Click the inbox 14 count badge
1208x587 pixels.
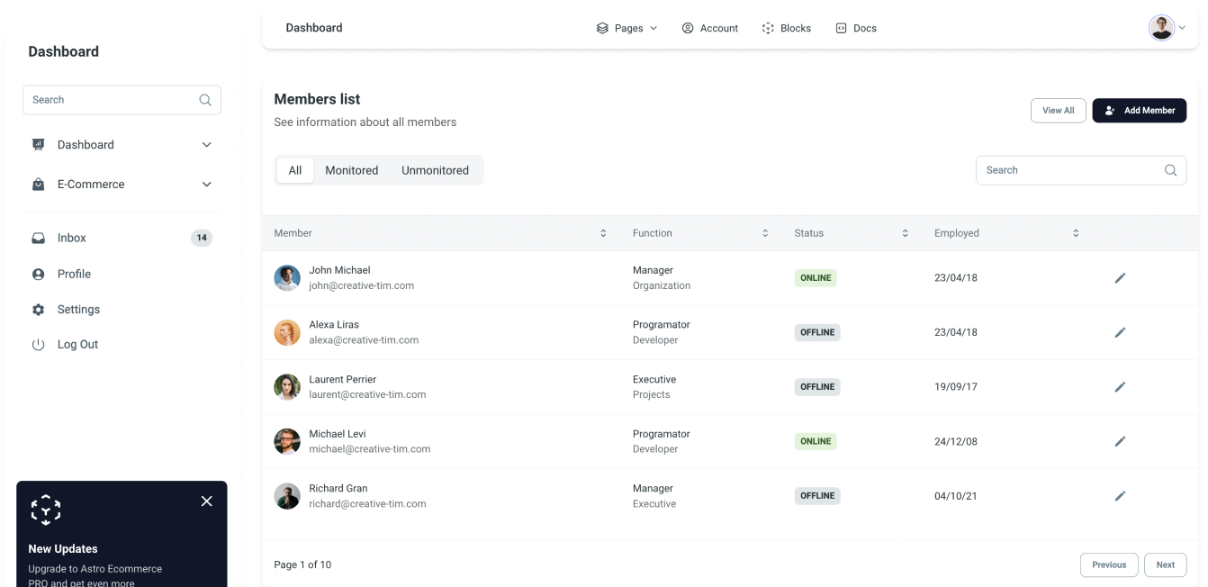(x=202, y=239)
